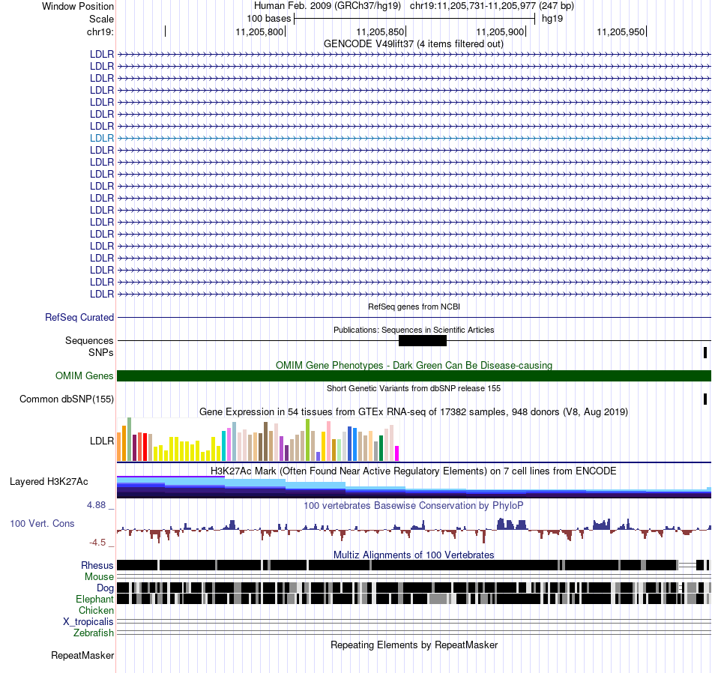Click the "Chicken" species label
Image resolution: width=712 pixels, height=673 pixels.
pyautogui.click(x=96, y=610)
